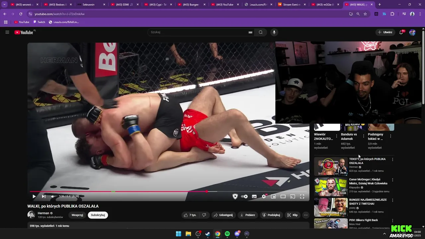This screenshot has height=239, width=425.
Task: Open the YouTube account avatar menu
Action: coord(412,32)
